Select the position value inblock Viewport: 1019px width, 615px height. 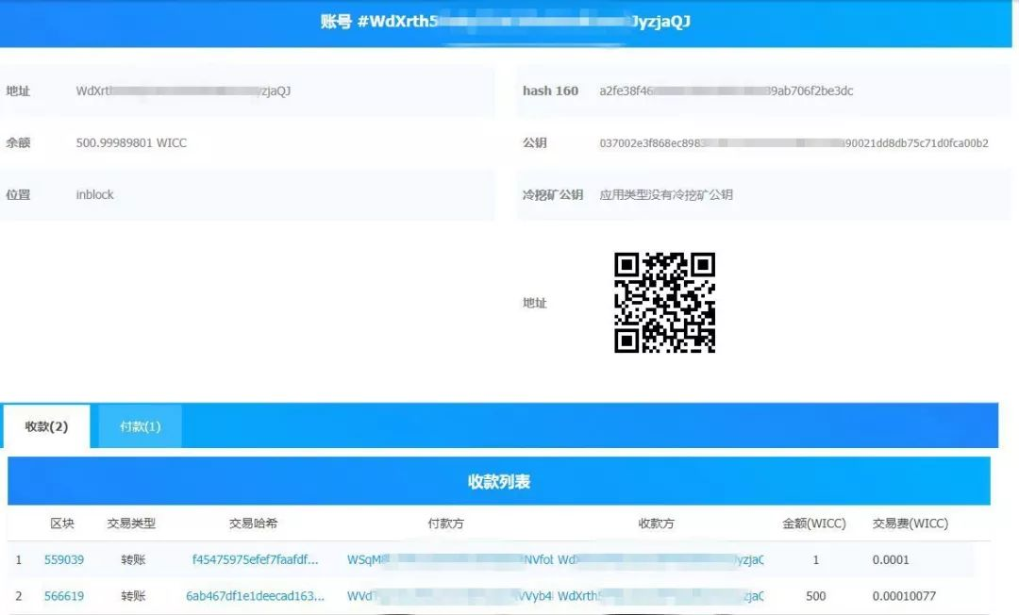tap(95, 195)
